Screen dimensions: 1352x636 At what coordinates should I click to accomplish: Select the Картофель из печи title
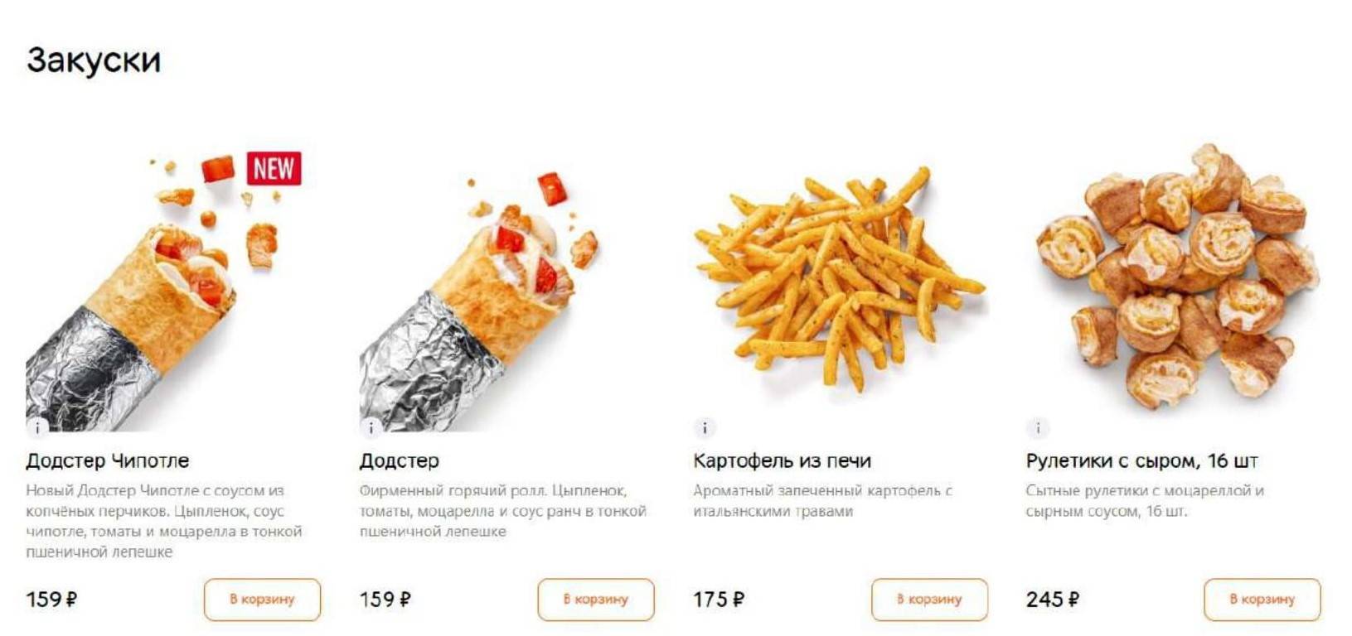(x=782, y=460)
